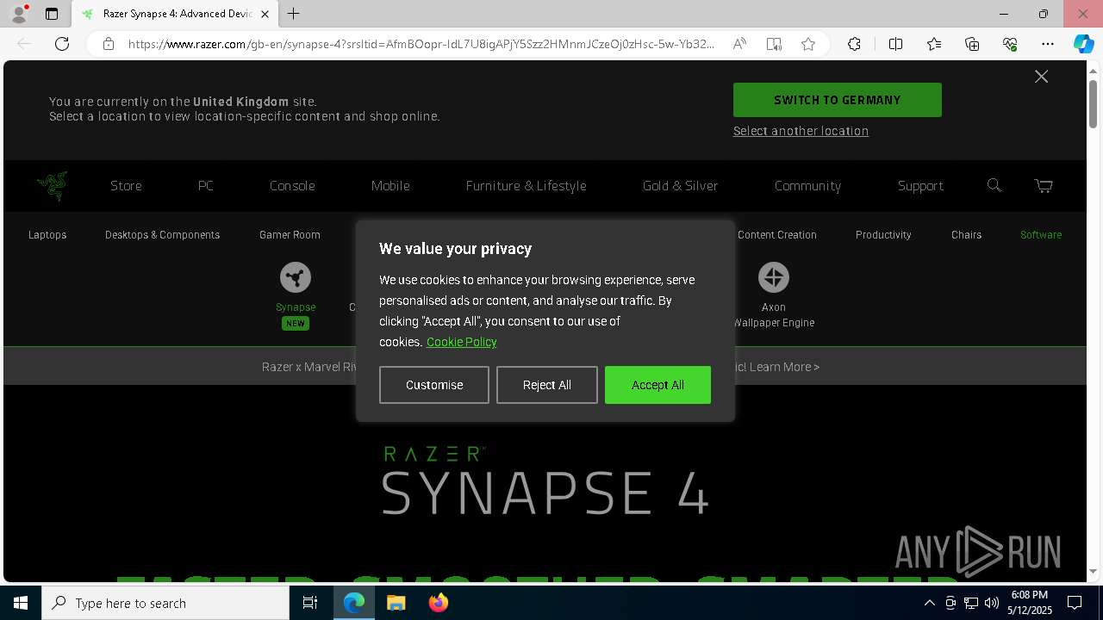Go to Desktops & Components category
Image resolution: width=1103 pixels, height=620 pixels.
point(162,235)
